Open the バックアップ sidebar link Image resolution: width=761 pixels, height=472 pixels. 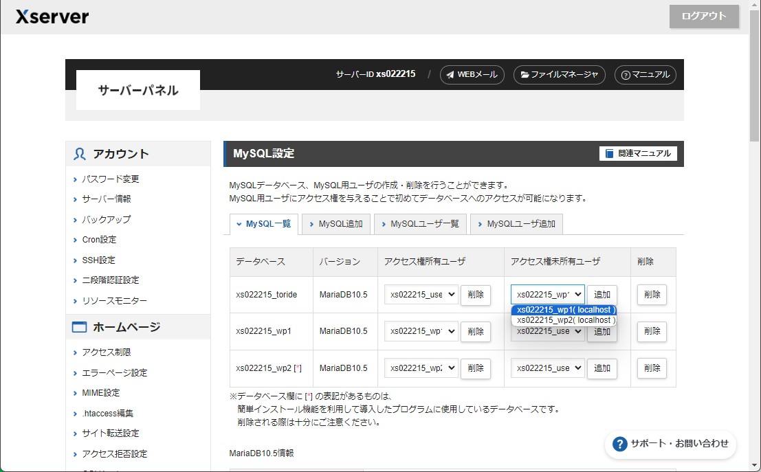[x=107, y=220]
